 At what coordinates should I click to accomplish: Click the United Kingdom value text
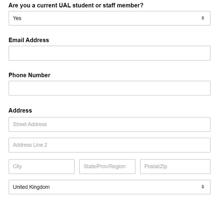coord(31,187)
